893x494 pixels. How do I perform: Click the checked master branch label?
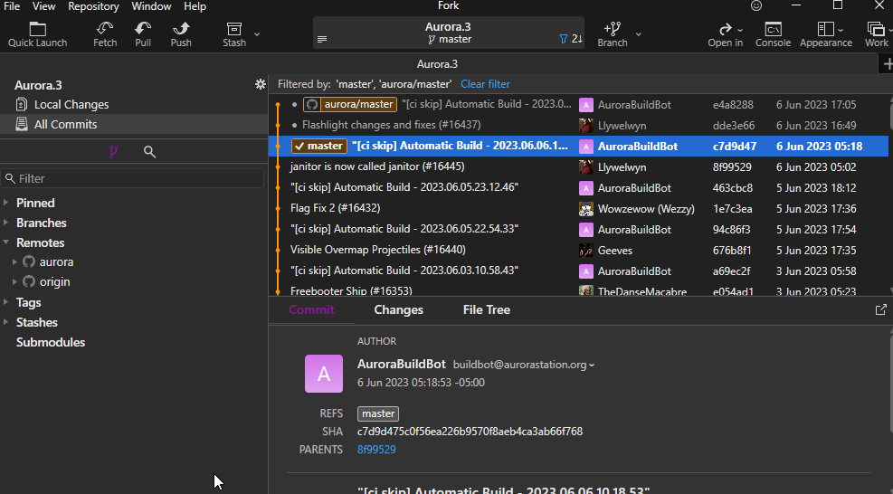click(x=318, y=146)
